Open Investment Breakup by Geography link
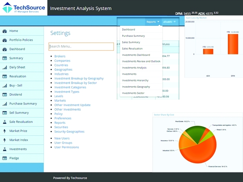Screen dimensions: 243x182 pos(79,78)
